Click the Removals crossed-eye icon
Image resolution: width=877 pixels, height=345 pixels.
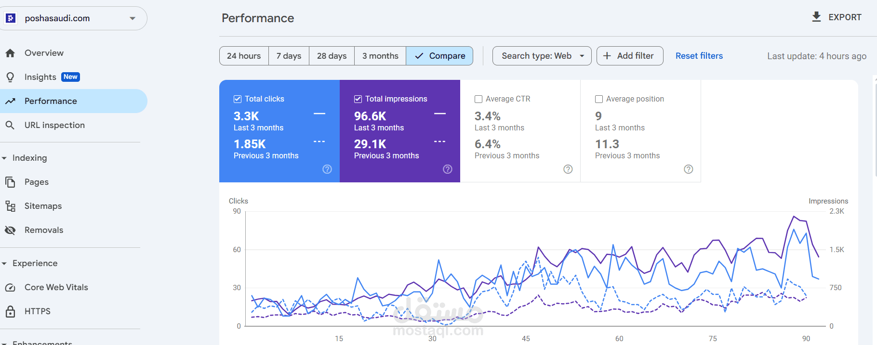click(10, 230)
